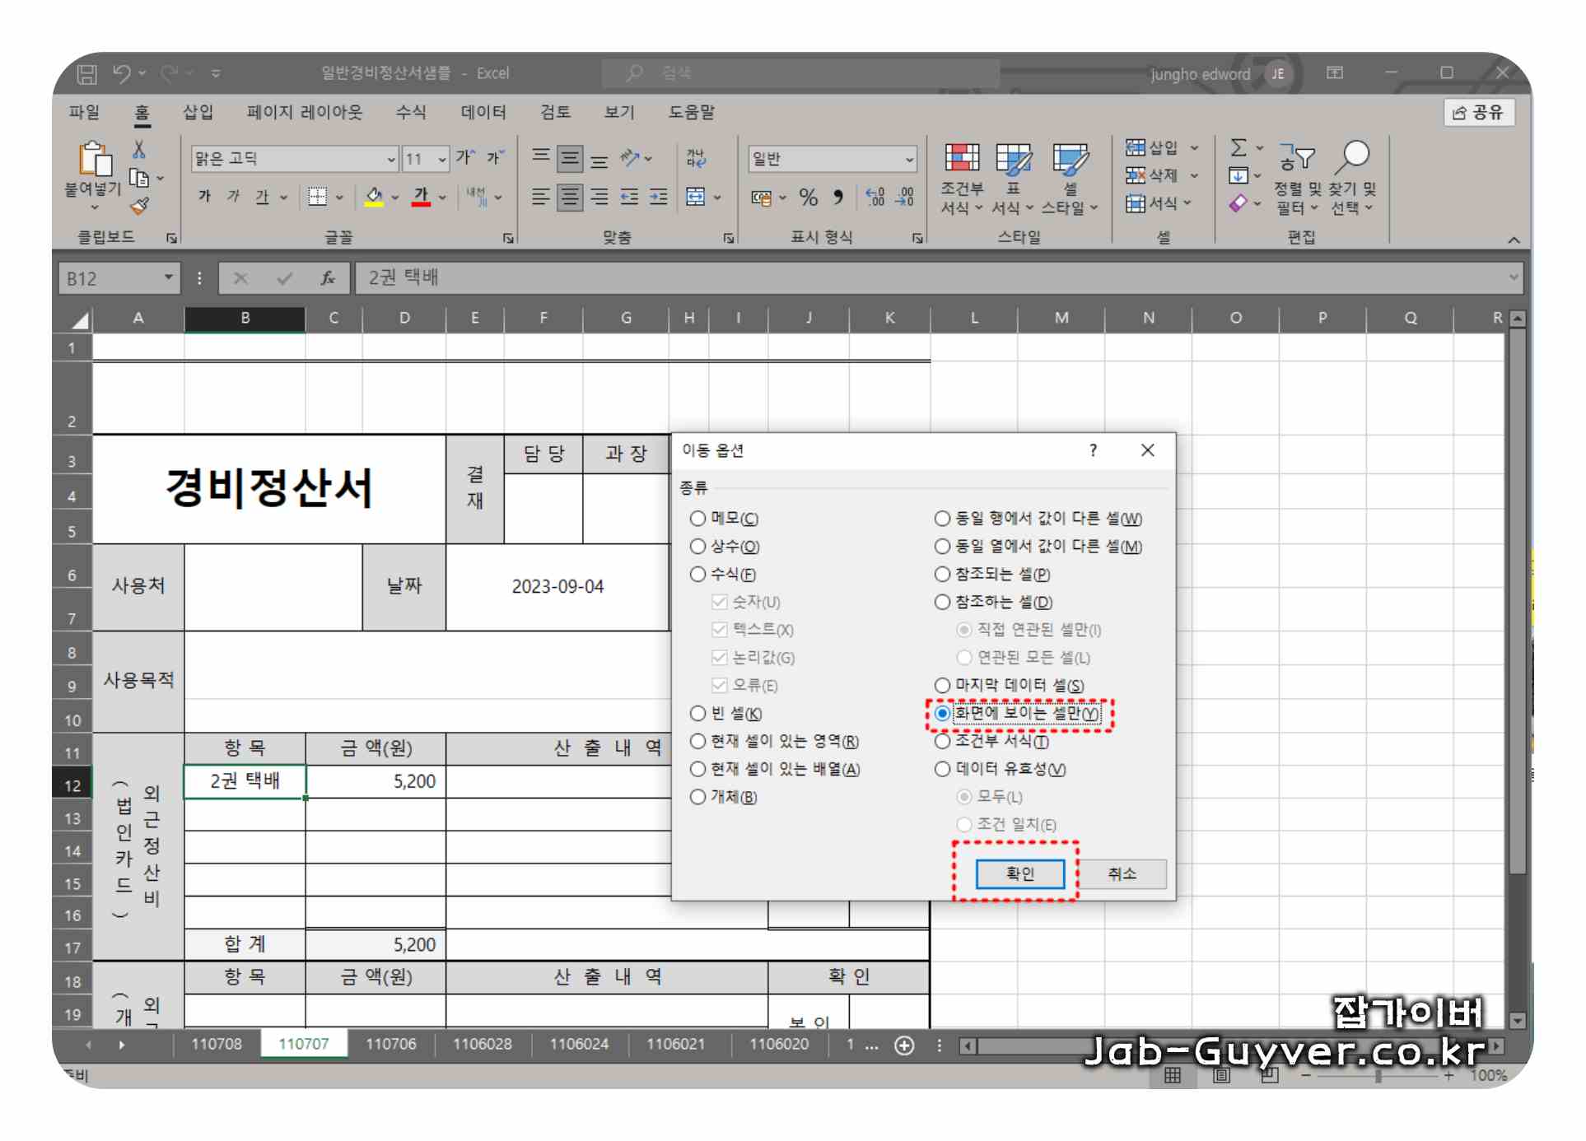1586x1141 pixels.
Task: Expand the Name Box dropdown arrow
Action: (168, 278)
